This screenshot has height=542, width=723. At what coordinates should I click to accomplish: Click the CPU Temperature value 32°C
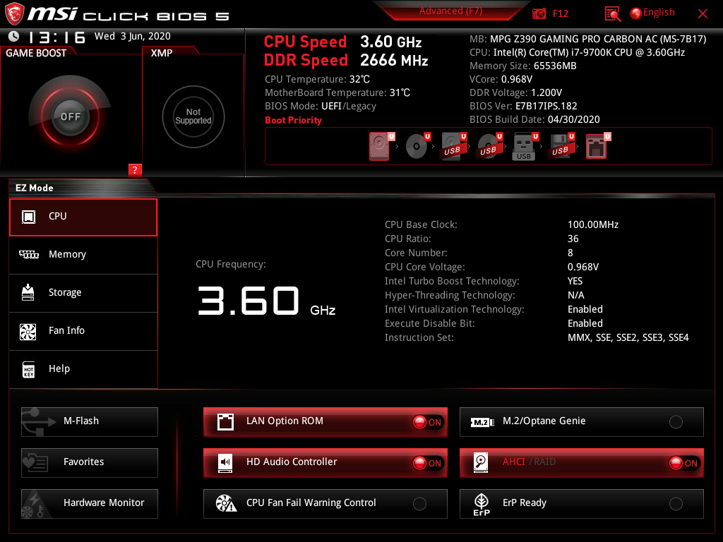point(359,79)
